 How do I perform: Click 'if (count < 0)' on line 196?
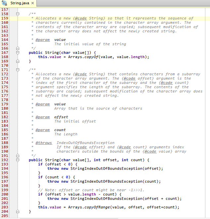point(54,177)
